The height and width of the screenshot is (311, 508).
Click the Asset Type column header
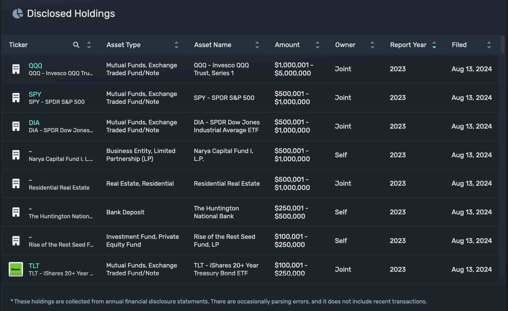pyautogui.click(x=124, y=45)
